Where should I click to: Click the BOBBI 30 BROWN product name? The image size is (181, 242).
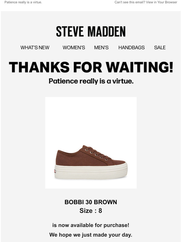(91, 202)
